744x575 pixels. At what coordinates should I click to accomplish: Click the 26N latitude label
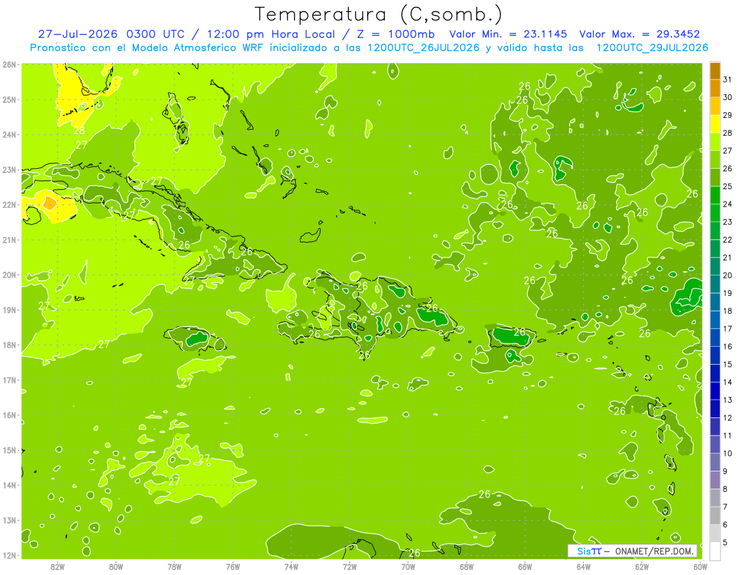9,65
